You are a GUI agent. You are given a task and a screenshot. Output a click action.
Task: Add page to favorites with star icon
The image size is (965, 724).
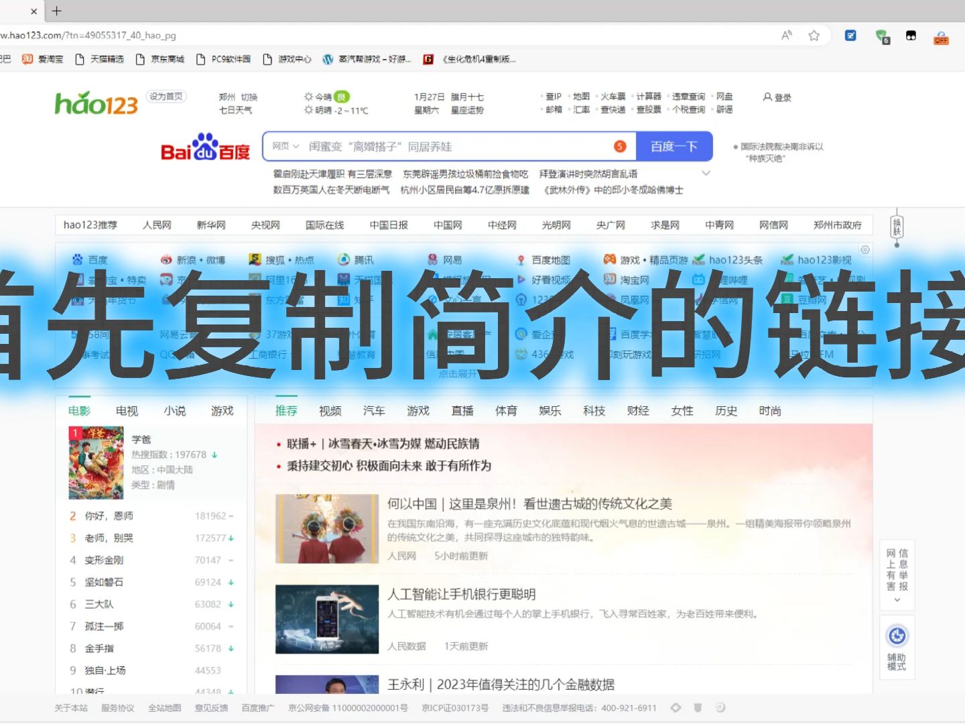814,36
